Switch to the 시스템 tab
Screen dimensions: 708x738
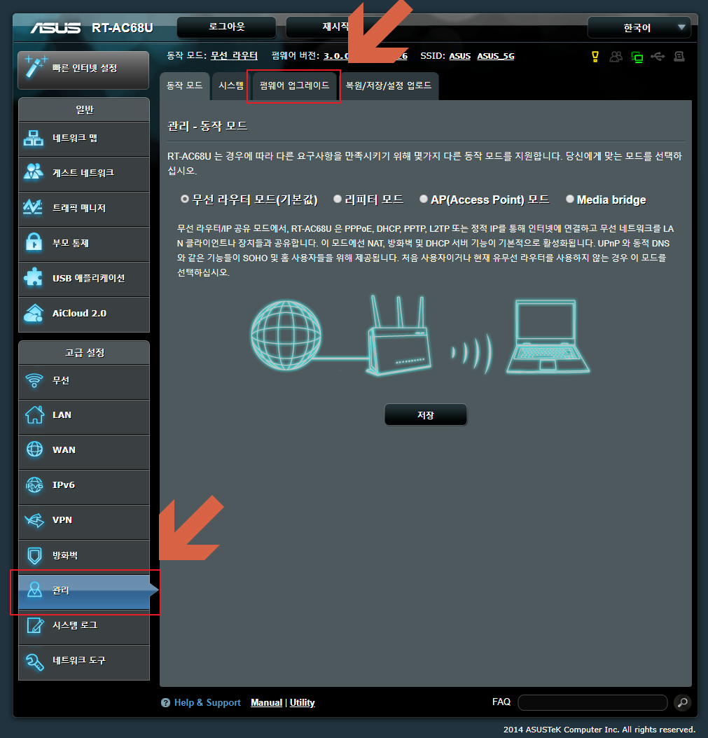(230, 85)
